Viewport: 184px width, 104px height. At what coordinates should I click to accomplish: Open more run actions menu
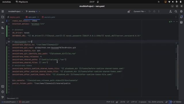(x=159, y=12)
